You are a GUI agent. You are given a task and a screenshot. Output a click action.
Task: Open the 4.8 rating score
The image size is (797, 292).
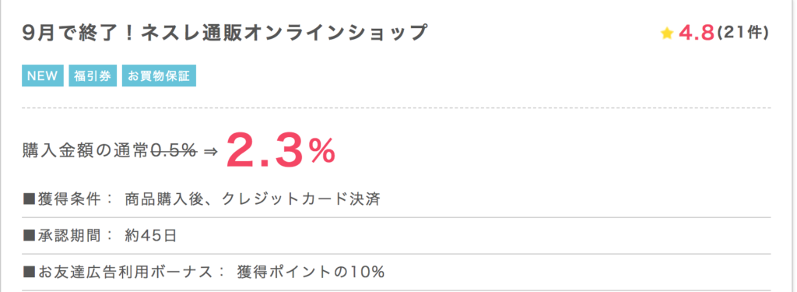coord(697,33)
